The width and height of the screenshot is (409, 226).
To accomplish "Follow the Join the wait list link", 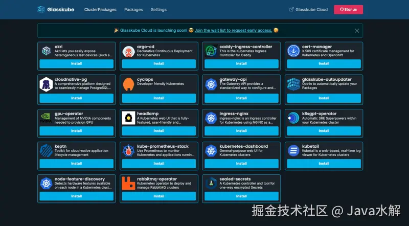I will click(234, 30).
